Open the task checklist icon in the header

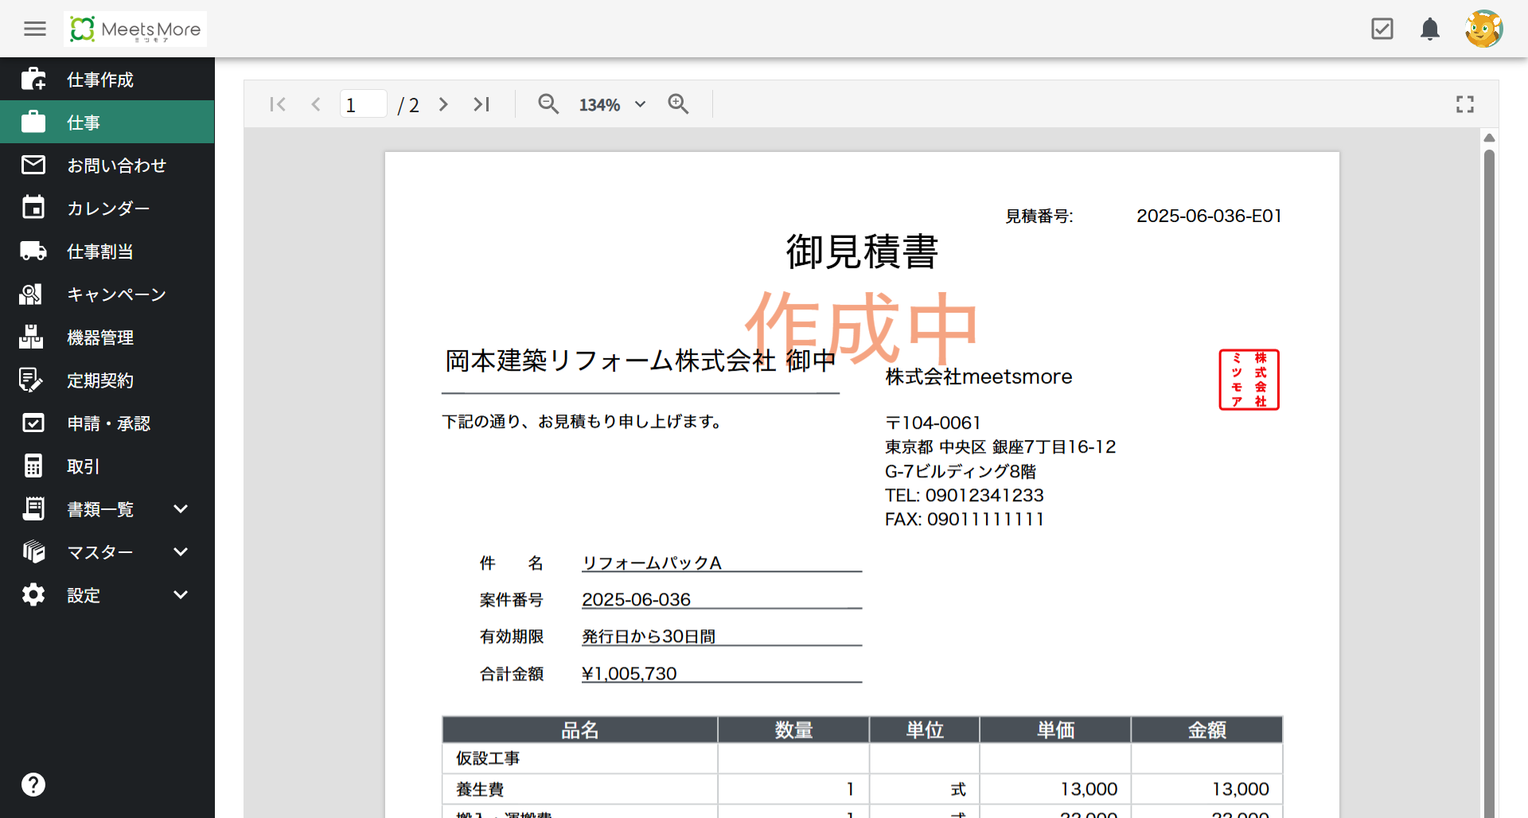(1382, 29)
